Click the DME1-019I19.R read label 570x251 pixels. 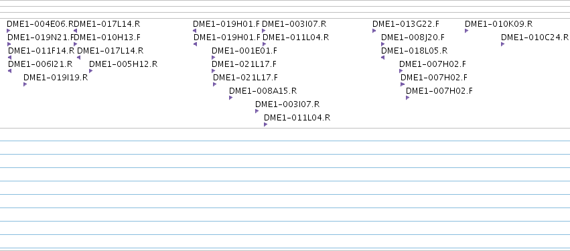pyautogui.click(x=56, y=78)
